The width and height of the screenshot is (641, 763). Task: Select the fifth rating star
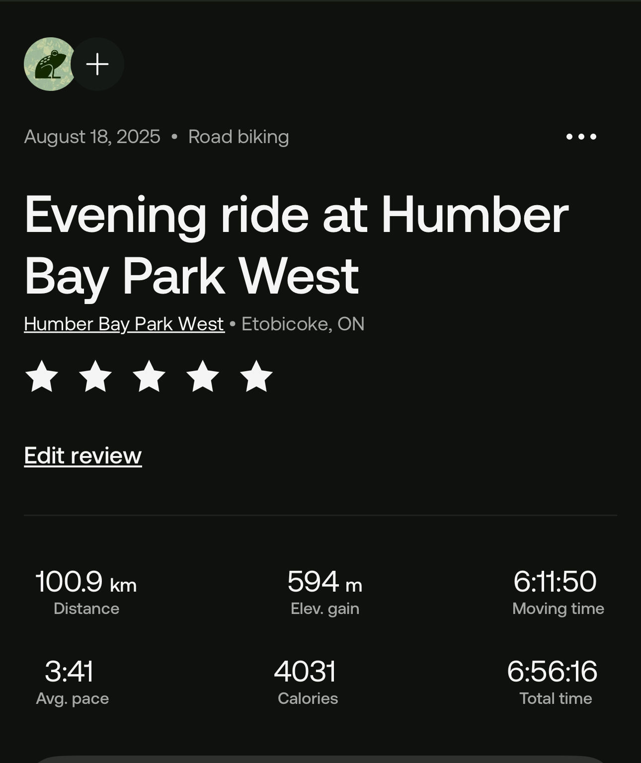pyautogui.click(x=256, y=377)
